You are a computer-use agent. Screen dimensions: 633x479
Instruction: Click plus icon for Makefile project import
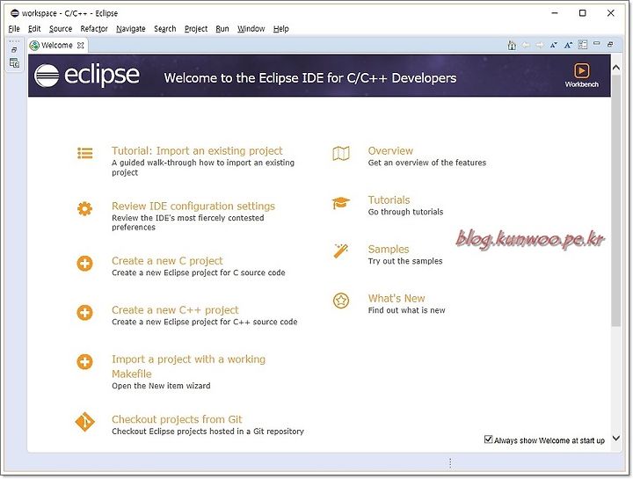click(x=84, y=362)
